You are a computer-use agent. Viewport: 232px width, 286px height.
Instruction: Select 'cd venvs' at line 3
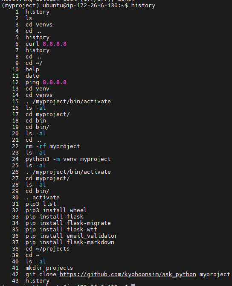coord(39,25)
